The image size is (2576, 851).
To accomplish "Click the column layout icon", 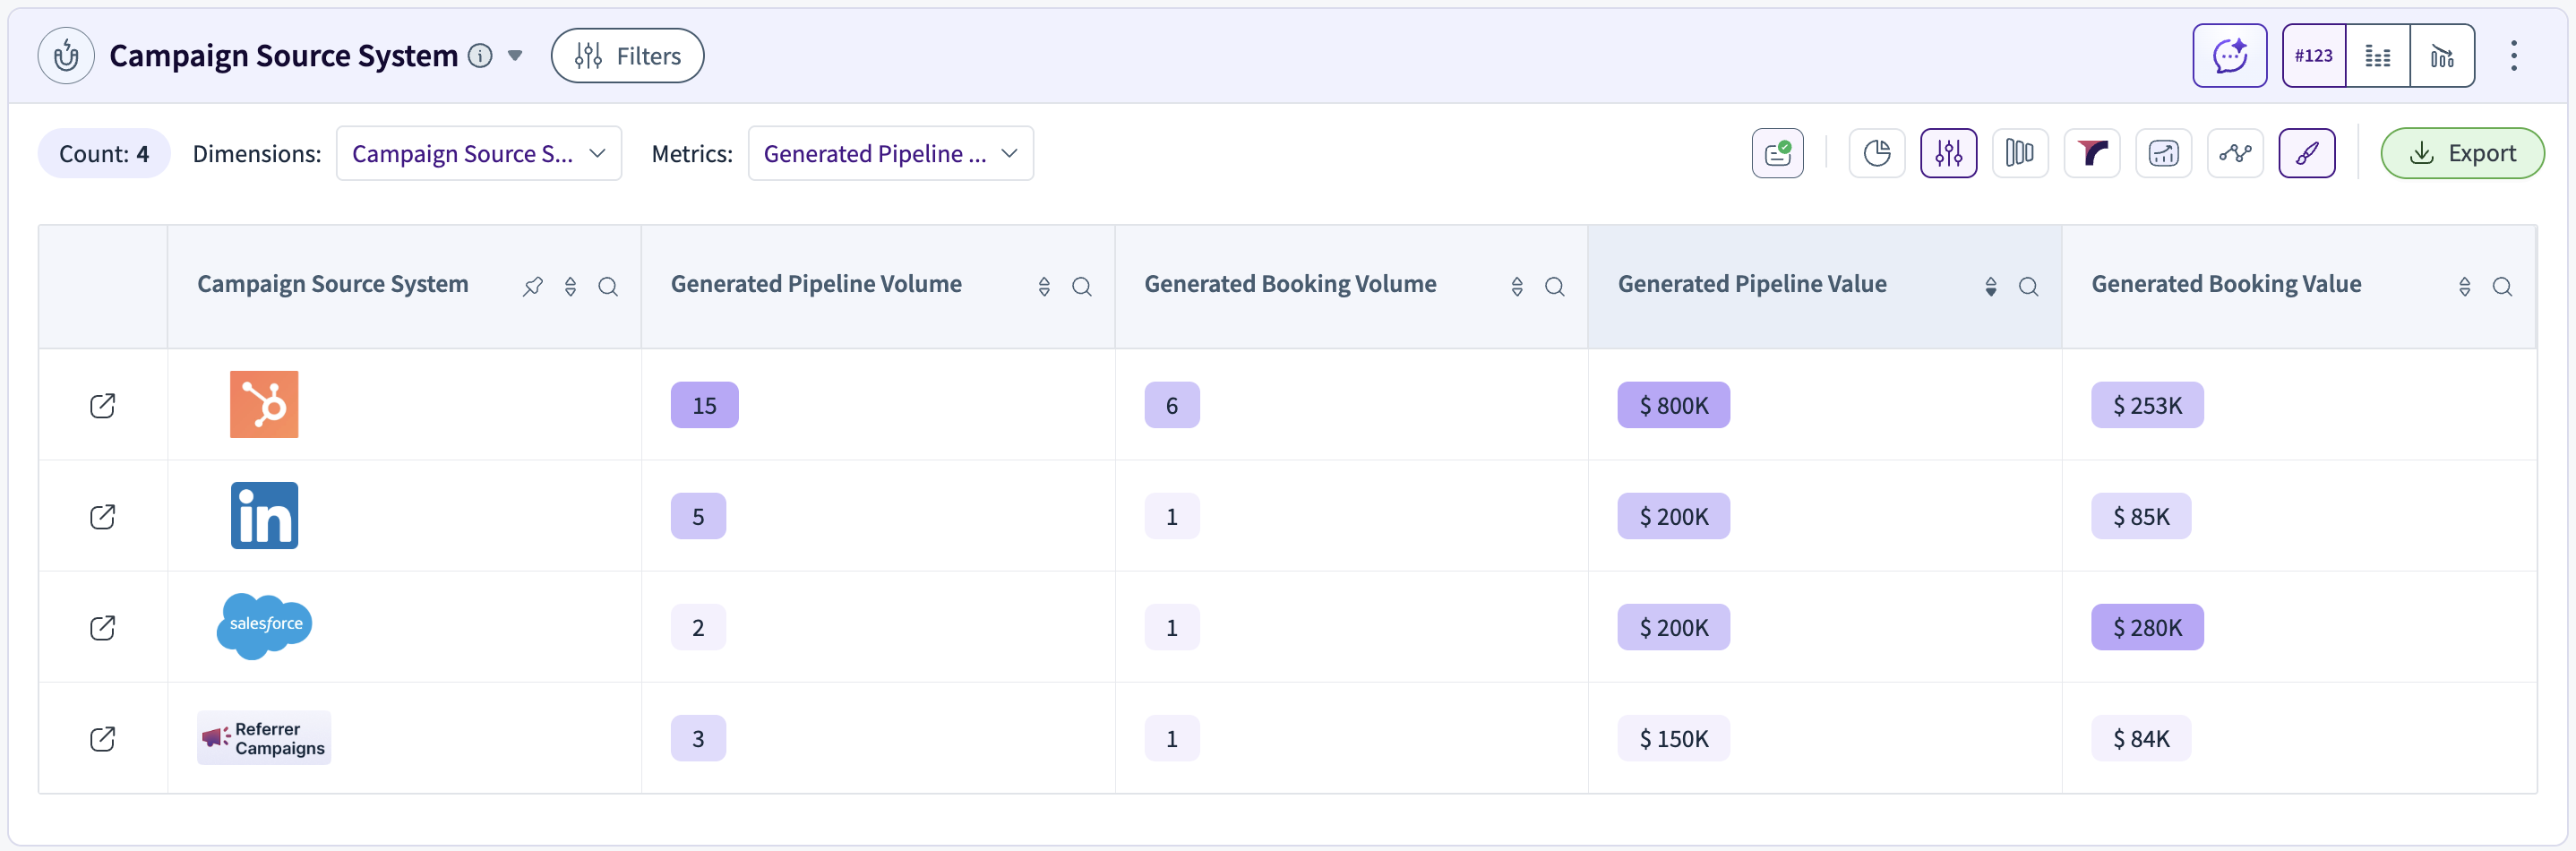I will point(2020,153).
